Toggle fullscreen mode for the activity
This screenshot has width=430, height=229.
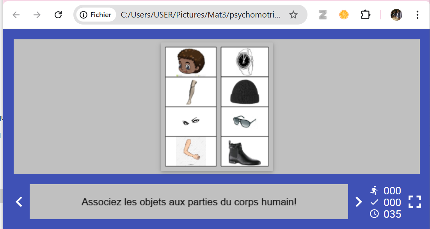click(x=415, y=202)
